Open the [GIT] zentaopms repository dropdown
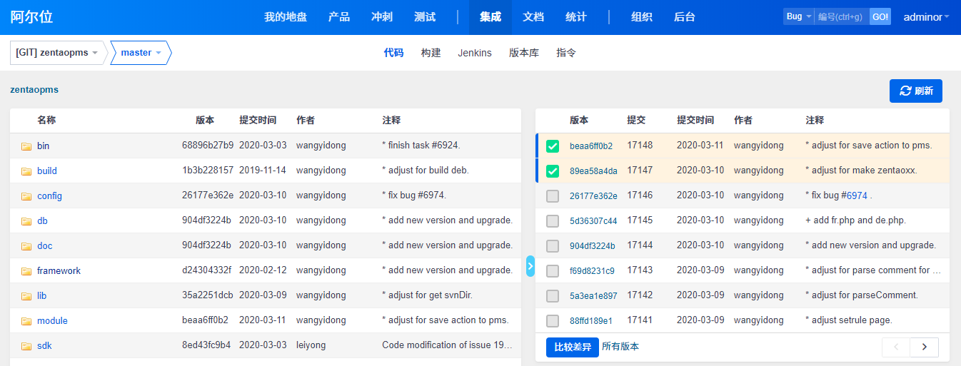Viewport: 961px width, 366px height. [x=57, y=53]
